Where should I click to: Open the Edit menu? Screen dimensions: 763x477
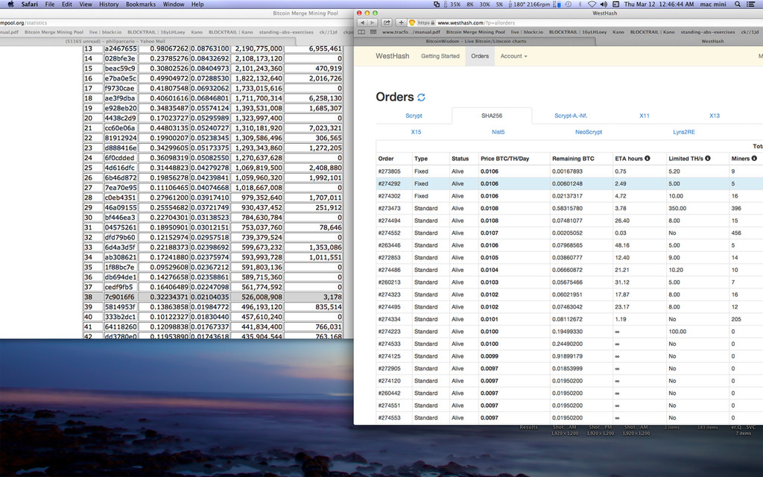66,4
